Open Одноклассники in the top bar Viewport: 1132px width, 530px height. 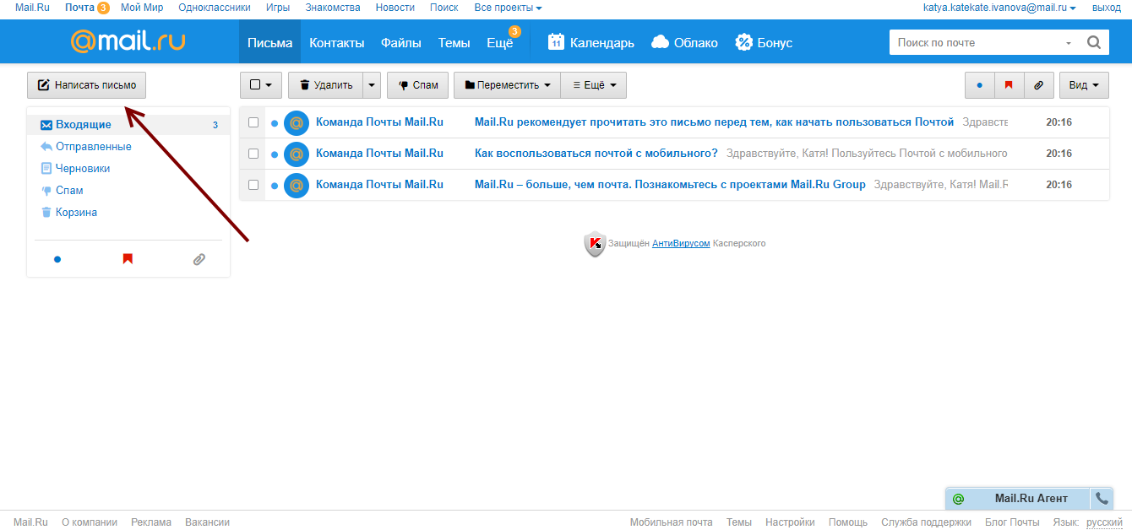point(215,8)
